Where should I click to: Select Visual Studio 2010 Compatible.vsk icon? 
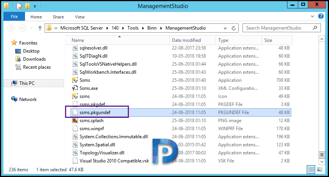click(x=75, y=161)
